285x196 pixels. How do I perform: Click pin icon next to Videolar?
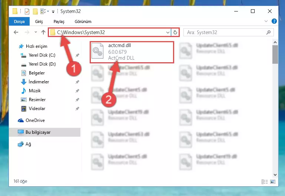pyautogui.click(x=77, y=109)
